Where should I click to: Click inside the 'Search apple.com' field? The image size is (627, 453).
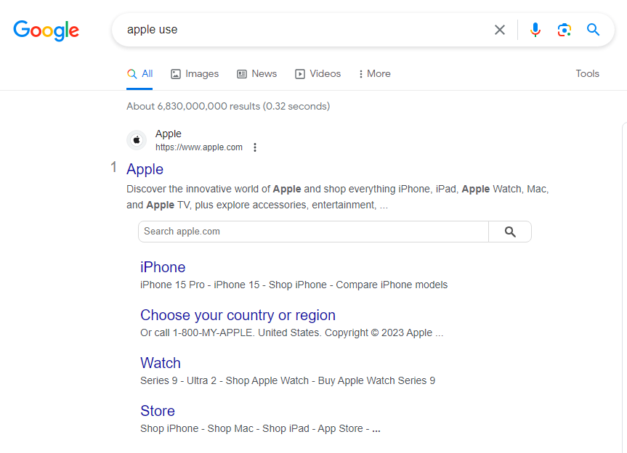(x=314, y=232)
